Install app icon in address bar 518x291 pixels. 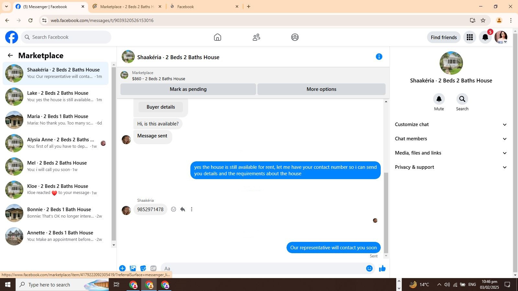click(x=473, y=20)
